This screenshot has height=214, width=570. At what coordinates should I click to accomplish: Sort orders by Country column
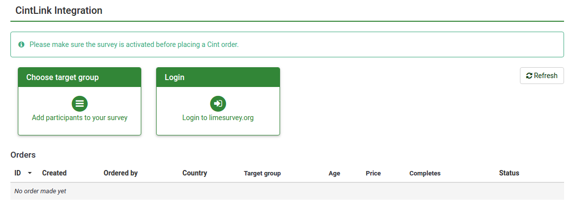click(x=195, y=173)
